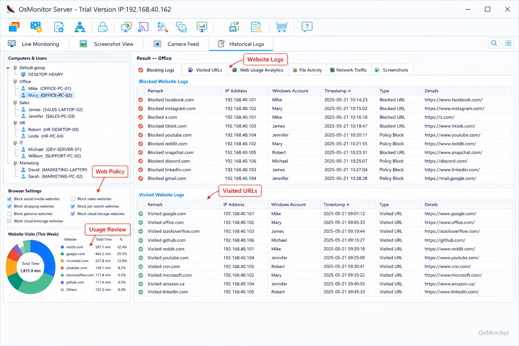
Task: Click the globe icon on Visited google.com row
Action: 141,214
